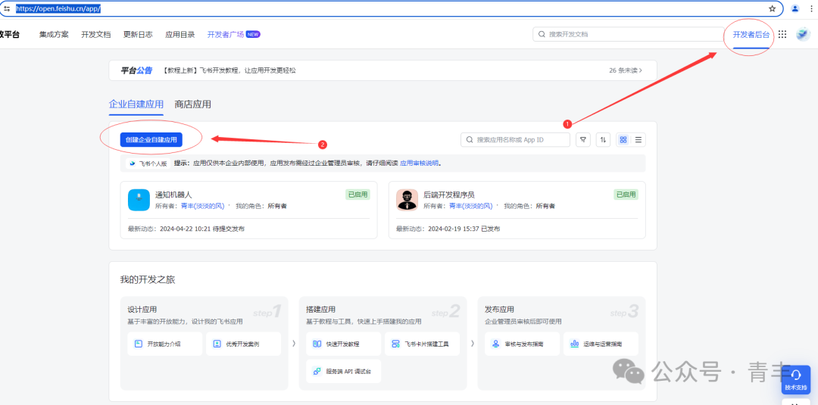818x405 pixels.
Task: Open 运维与运营指南 card
Action: coord(601,344)
